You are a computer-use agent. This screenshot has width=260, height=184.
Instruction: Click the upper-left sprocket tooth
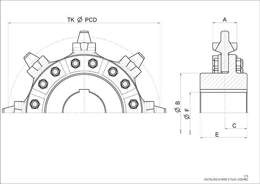(x=34, y=62)
